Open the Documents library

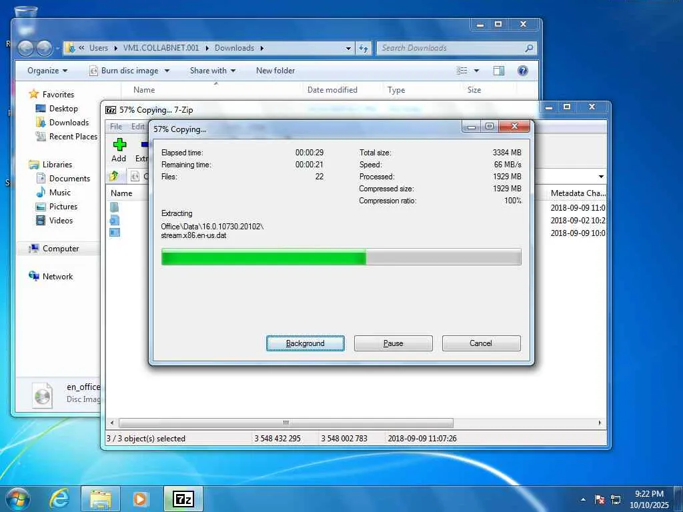point(69,178)
